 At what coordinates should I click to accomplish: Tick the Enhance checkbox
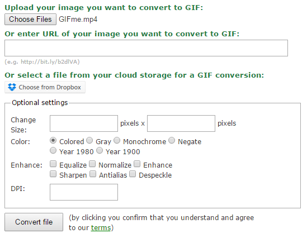click(x=137, y=164)
